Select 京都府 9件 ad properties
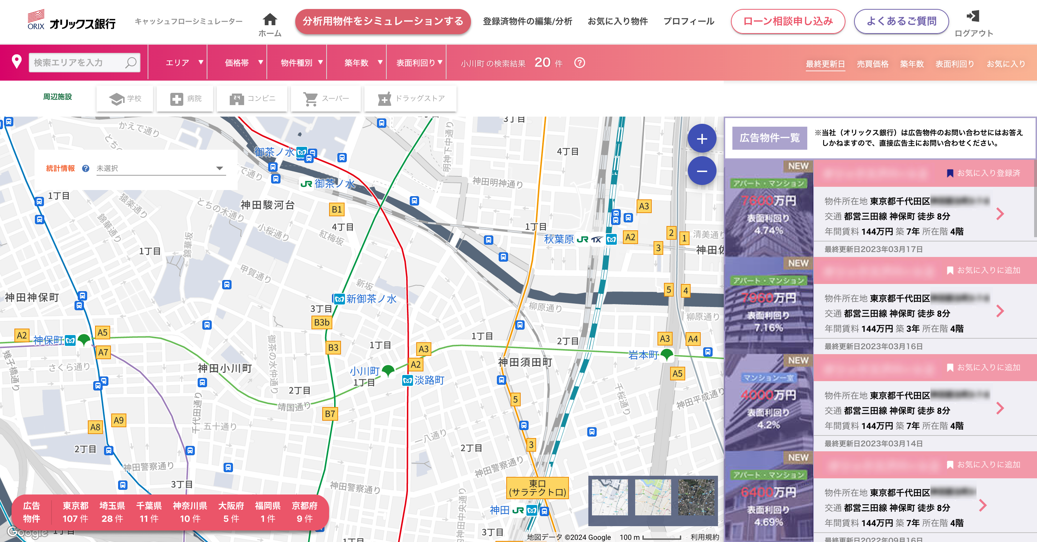This screenshot has height=542, width=1037. point(304,512)
